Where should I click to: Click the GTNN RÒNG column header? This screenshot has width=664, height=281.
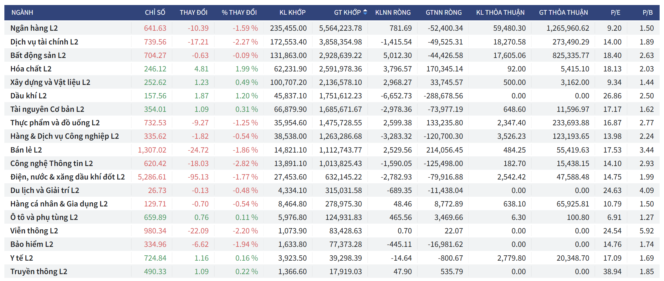coord(443,13)
